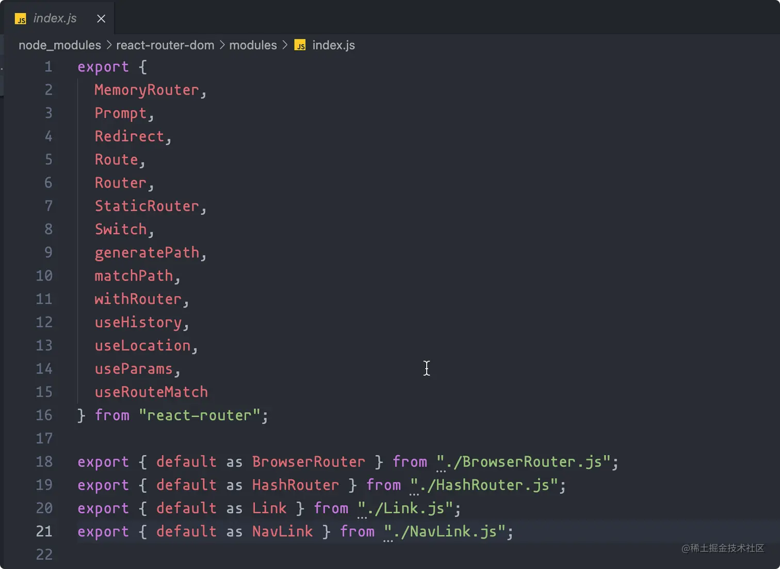Screen dimensions: 780x569
Task: Click the BrowserRouter identifier on line 18
Action: click(x=308, y=461)
